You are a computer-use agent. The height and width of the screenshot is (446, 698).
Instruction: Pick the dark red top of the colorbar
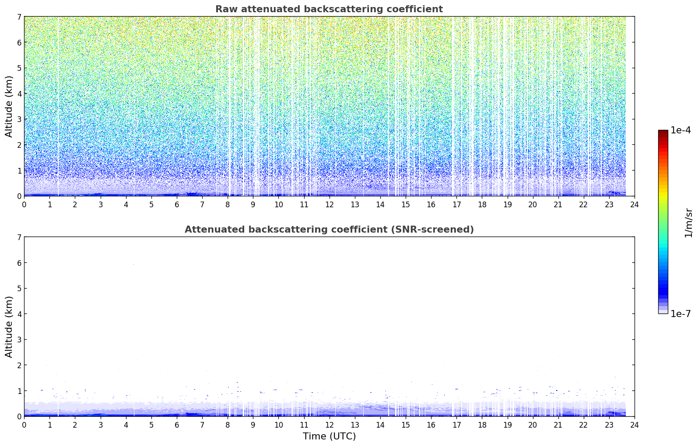coord(663,133)
